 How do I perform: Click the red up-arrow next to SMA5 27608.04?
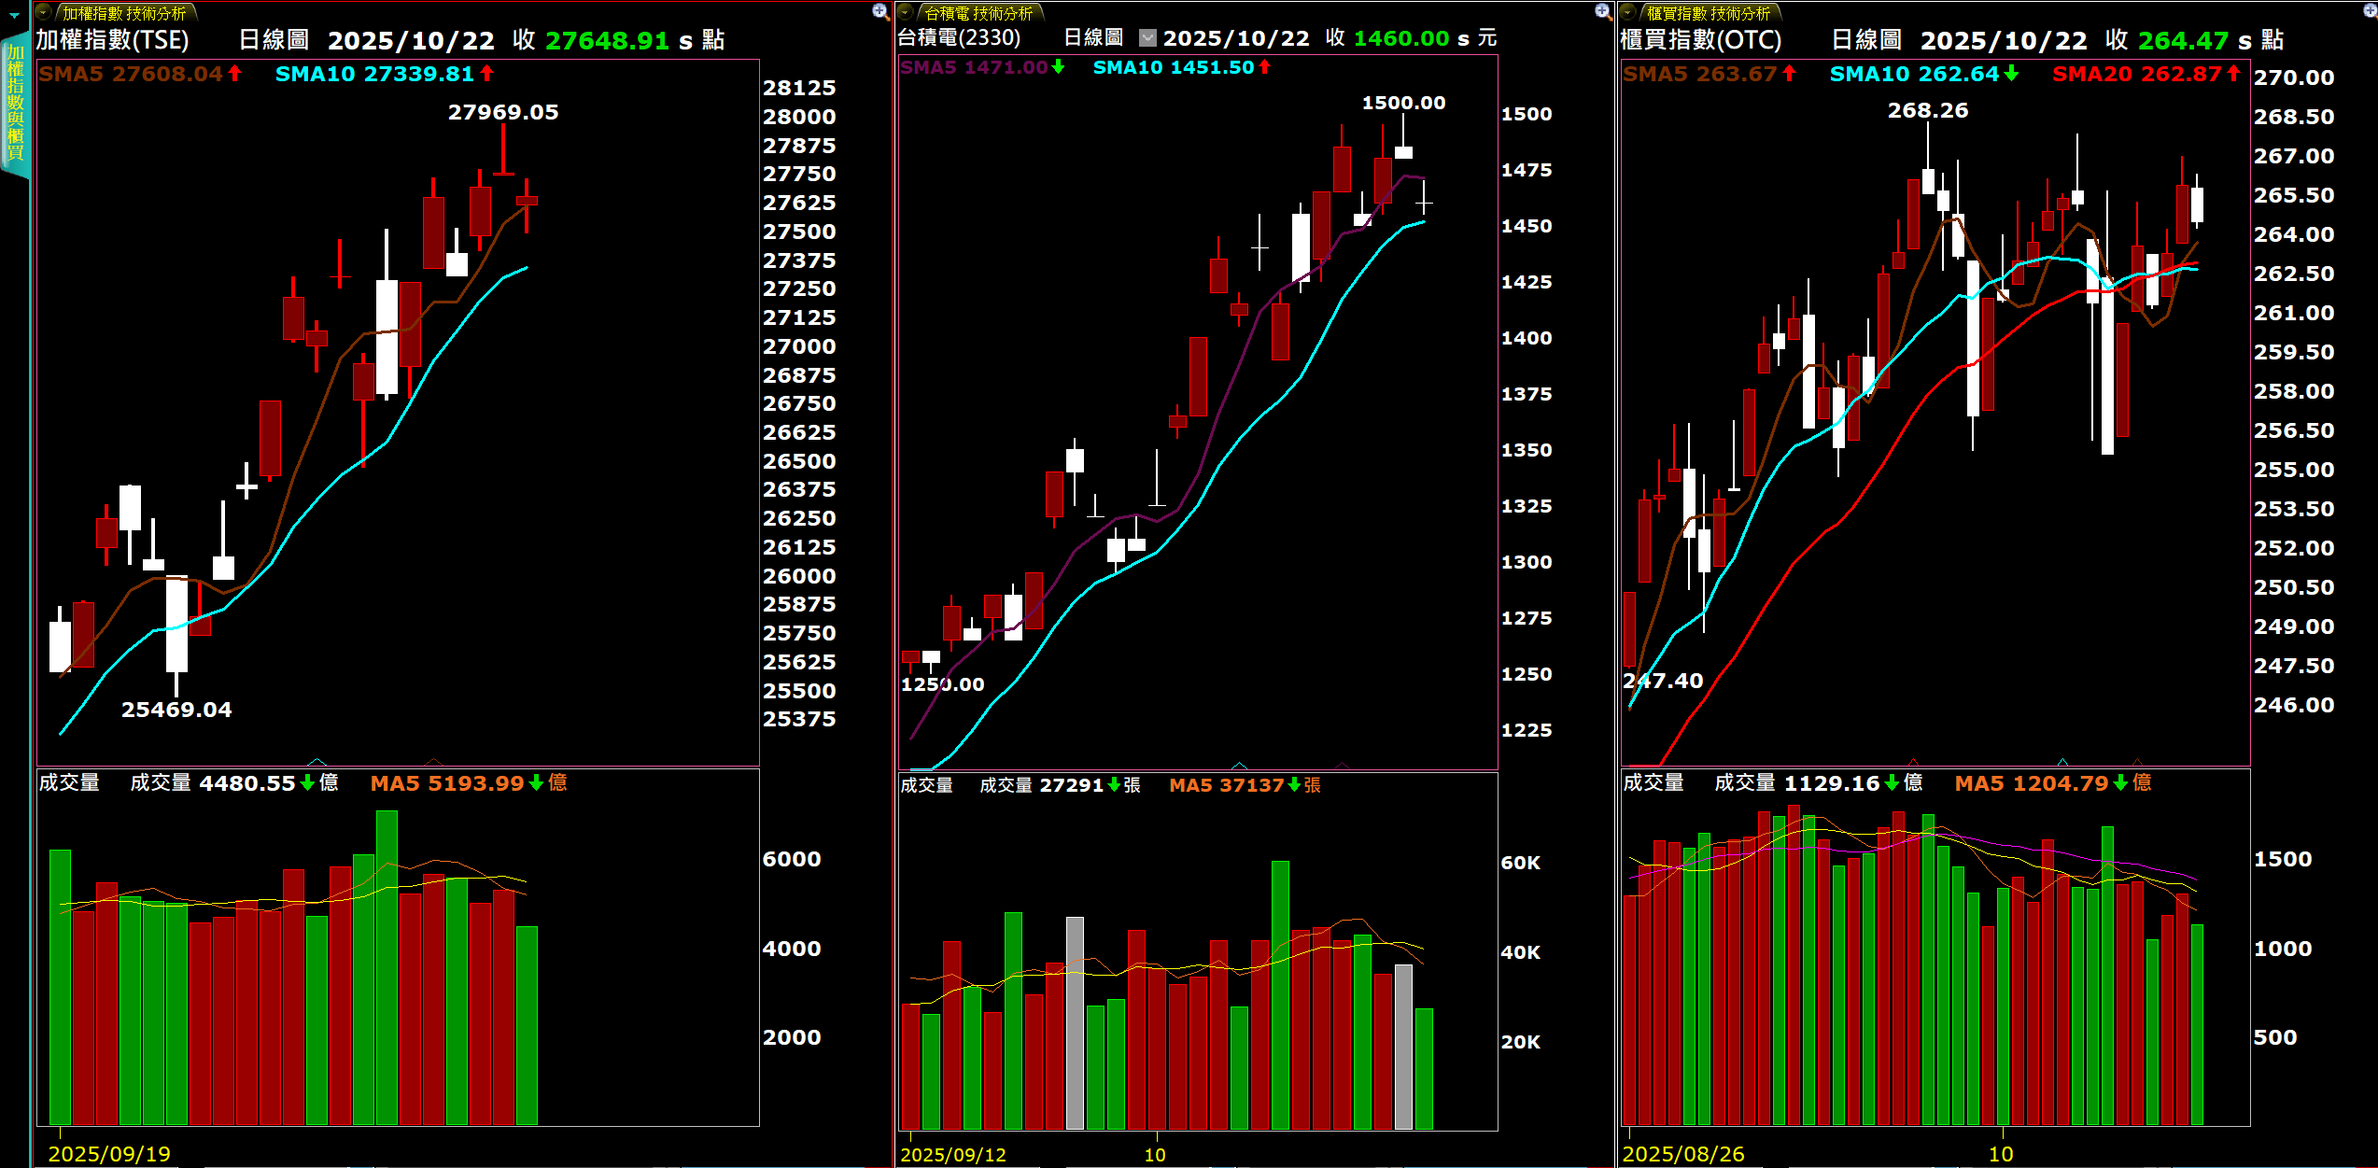[235, 74]
